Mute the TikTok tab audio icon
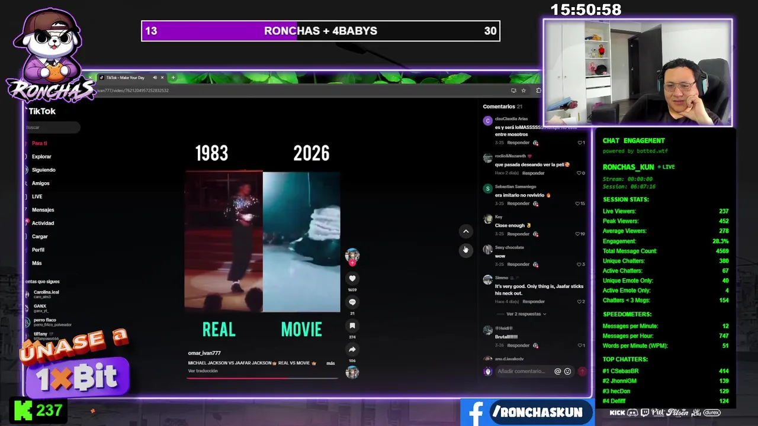Screen dimensions: 758x426 (155, 78)
